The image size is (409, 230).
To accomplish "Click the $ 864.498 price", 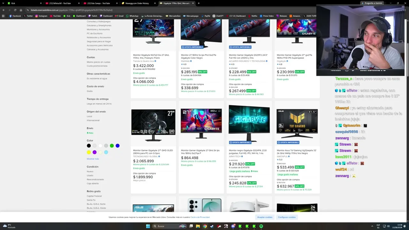I will tap(189, 158).
